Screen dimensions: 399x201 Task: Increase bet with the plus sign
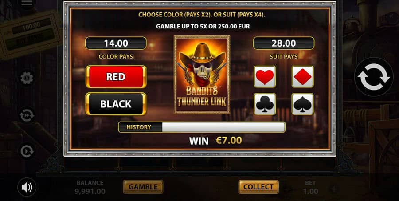click(x=334, y=189)
